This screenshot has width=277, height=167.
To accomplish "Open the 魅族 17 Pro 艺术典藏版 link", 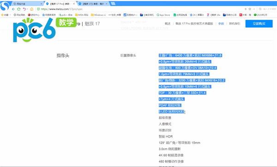I will point(194,23).
